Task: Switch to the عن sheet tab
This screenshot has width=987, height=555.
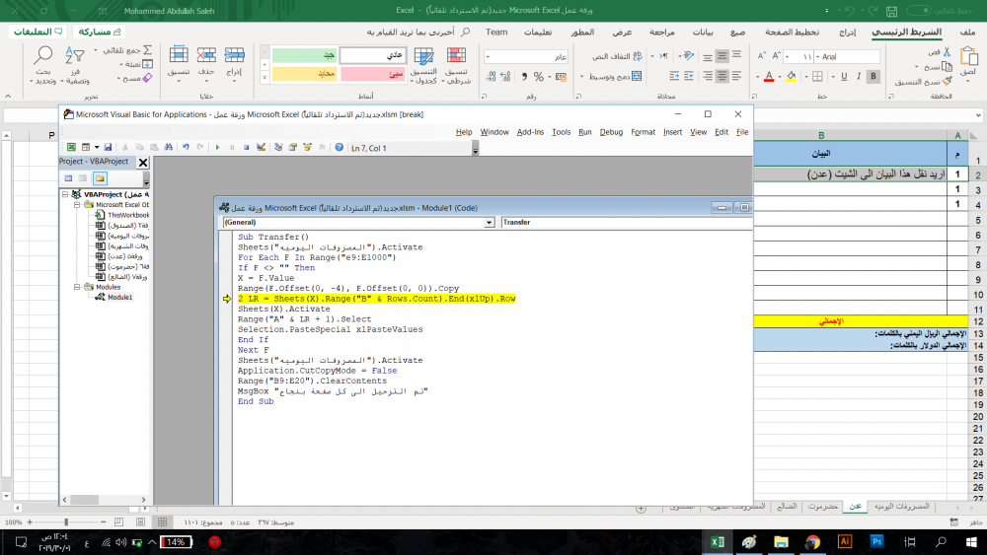Action: click(x=856, y=506)
